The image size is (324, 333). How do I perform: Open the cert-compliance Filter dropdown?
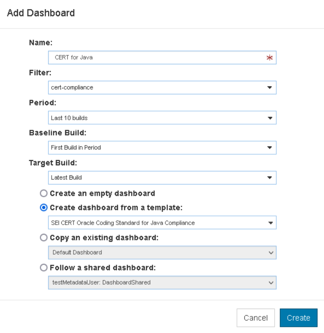(162, 87)
